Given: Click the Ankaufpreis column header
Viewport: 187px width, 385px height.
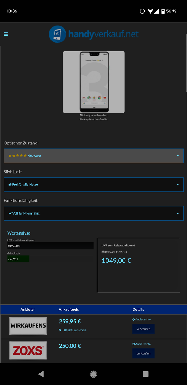Looking at the screenshot, I should click(x=69, y=310).
